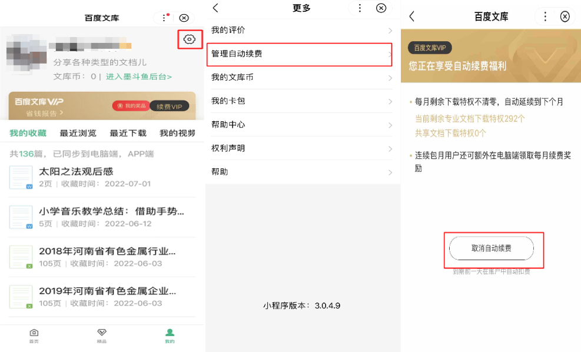Close the first Baidu Wenku mini program screen
The height and width of the screenshot is (352, 581).
click(x=184, y=18)
